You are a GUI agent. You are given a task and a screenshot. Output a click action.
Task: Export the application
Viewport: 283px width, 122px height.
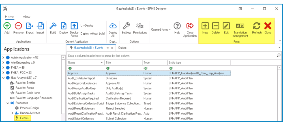(30, 26)
